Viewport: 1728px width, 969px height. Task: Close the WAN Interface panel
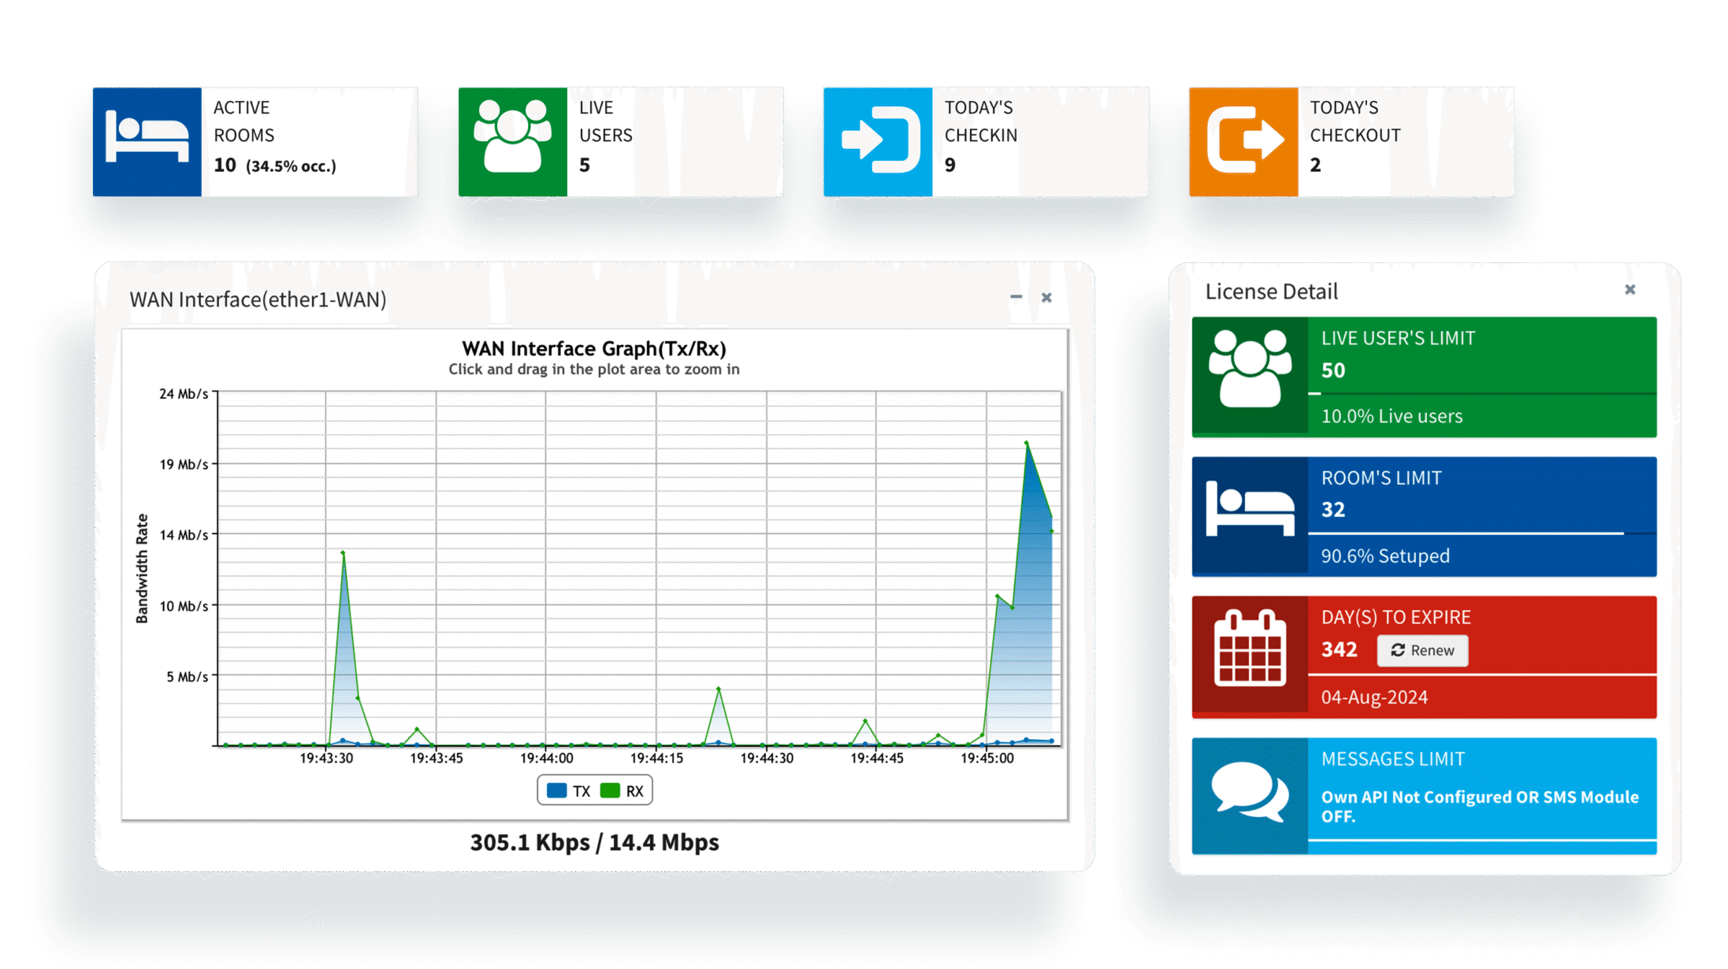1046,298
